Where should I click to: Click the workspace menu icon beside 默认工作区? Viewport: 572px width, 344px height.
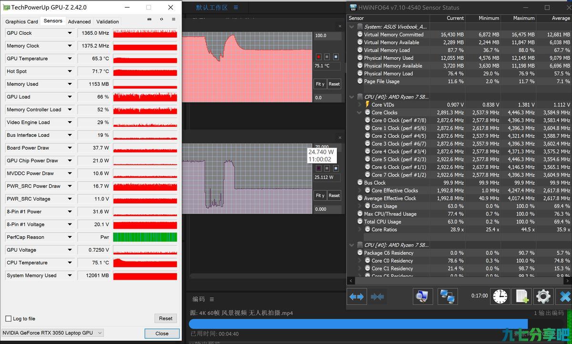tap(236, 8)
